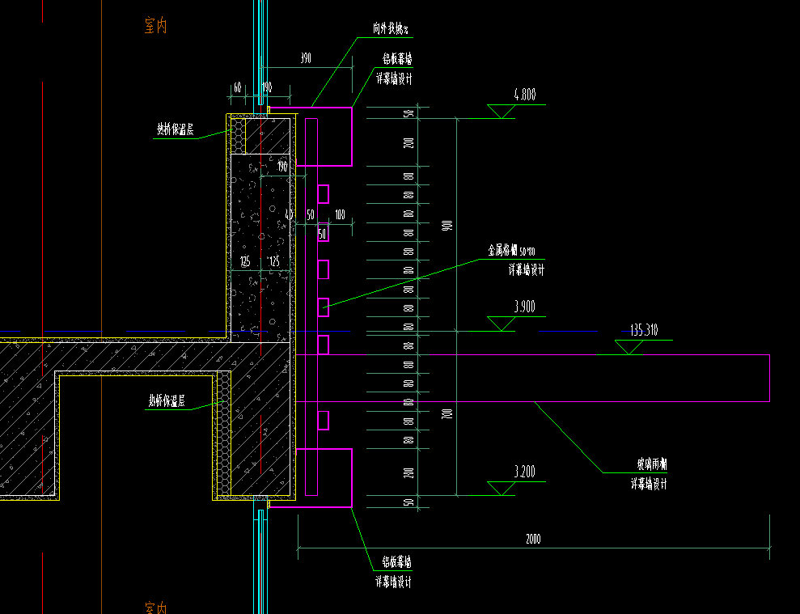Select the 3.200 elevation triangle marker
800x614 pixels.
click(501, 489)
